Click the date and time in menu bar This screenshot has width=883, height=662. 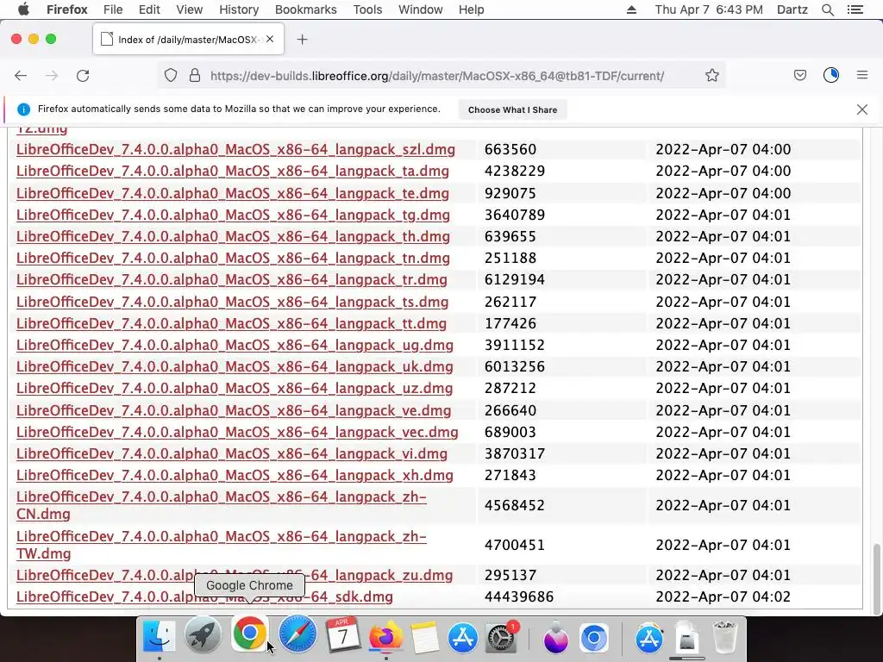pos(709,9)
